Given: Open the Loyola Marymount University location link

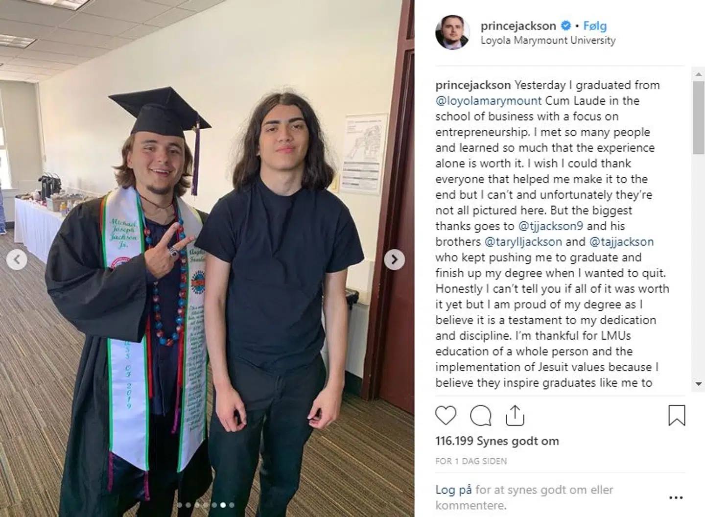Looking at the screenshot, I should (x=548, y=41).
